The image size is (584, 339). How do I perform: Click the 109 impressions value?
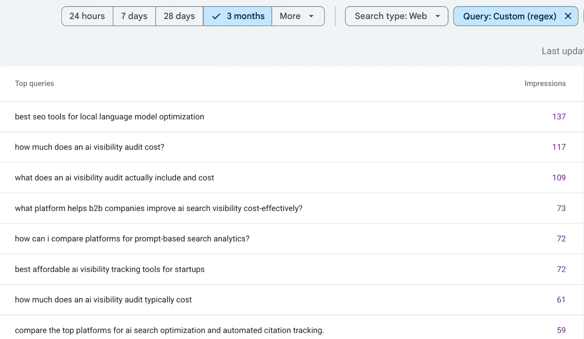559,178
